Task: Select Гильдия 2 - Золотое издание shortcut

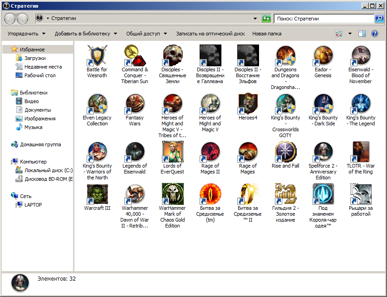Action: pyautogui.click(x=285, y=203)
